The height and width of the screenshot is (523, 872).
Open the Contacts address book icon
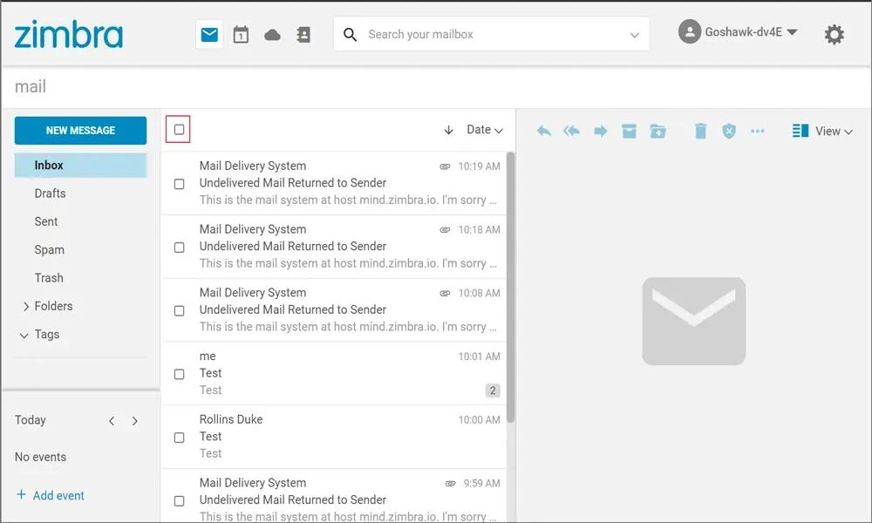(x=303, y=35)
